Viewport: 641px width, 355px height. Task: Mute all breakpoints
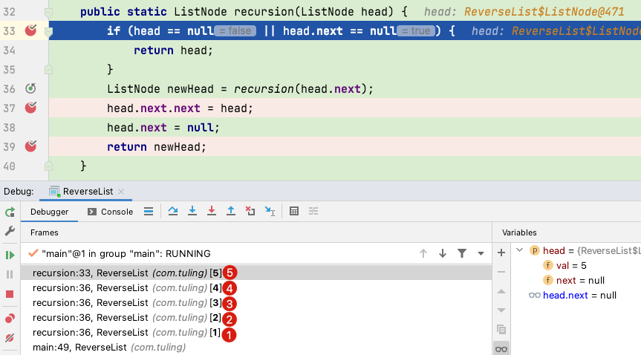(10, 338)
